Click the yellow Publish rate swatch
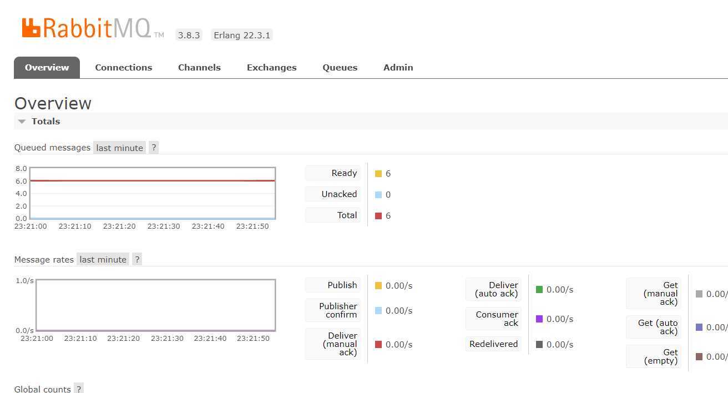This screenshot has height=393, width=728. click(378, 285)
